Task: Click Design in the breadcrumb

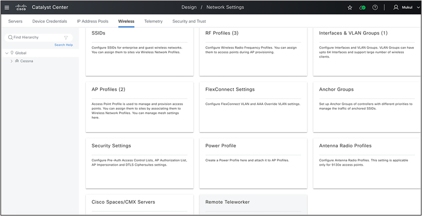Action: [189, 7]
